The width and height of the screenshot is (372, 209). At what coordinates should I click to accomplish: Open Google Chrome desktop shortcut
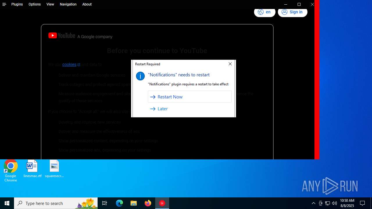tap(11, 171)
